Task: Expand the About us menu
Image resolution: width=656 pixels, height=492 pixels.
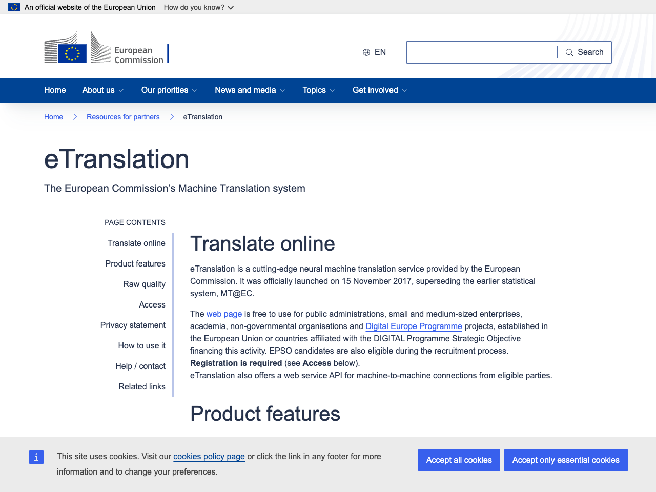Action: pos(103,90)
